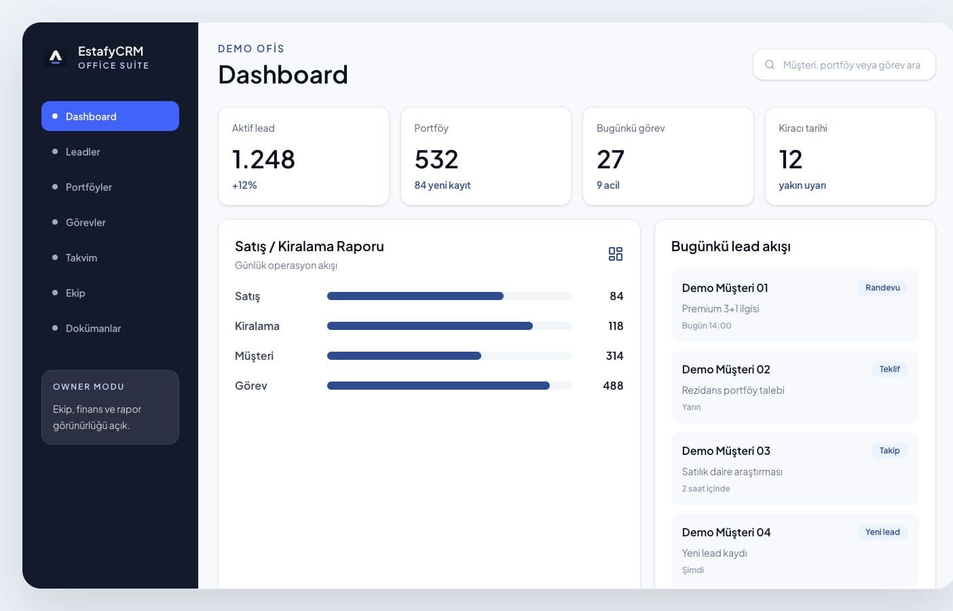Click the Bugün 14:00 time text

click(707, 326)
